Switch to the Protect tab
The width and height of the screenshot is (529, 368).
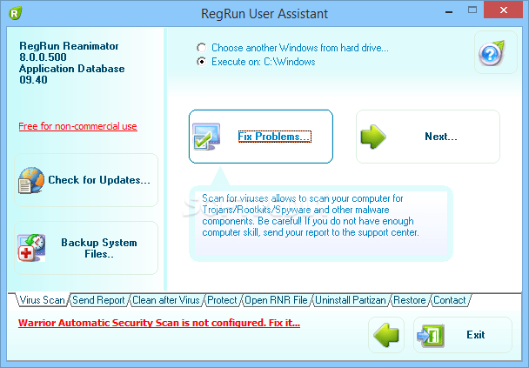222,300
